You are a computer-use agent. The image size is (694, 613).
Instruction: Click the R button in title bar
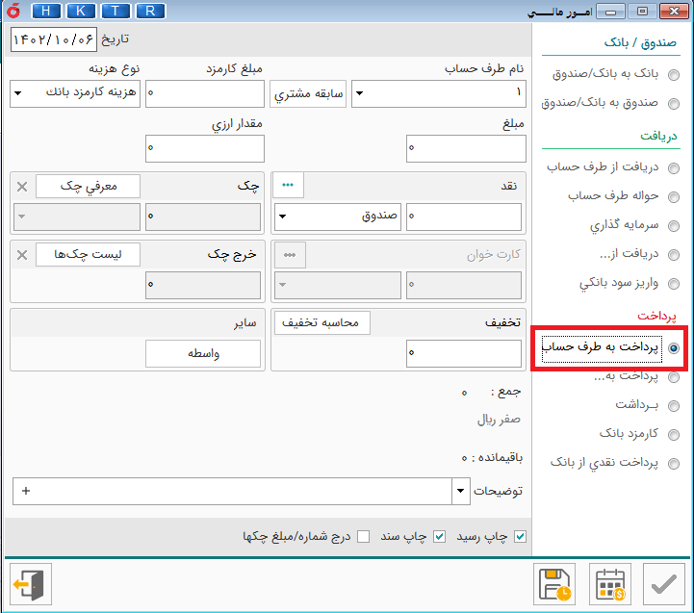pos(149,12)
